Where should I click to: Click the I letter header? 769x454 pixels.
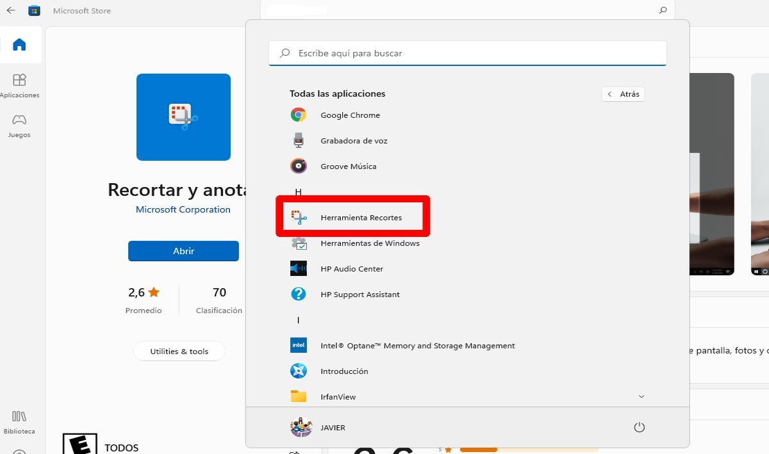(x=298, y=320)
